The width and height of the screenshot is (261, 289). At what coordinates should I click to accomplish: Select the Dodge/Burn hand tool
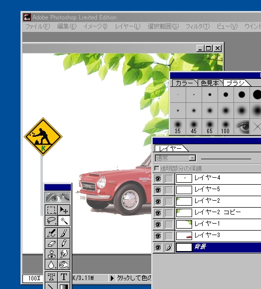(x=64, y=265)
